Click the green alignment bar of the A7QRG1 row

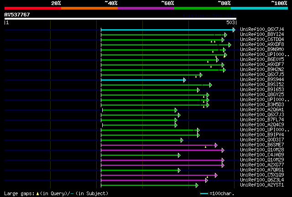(140, 171)
